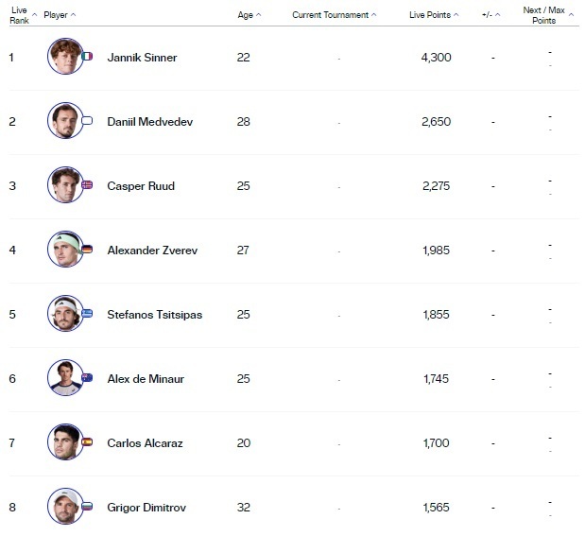Sort by Next / Max Points column
Image resolution: width=585 pixels, height=536 pixels.
[544, 15]
